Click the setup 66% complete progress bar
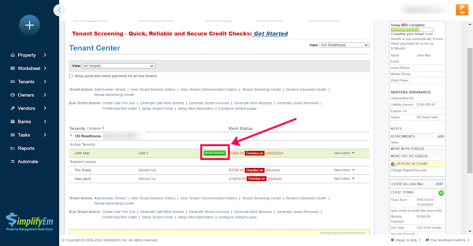473x246 pixels. pos(412,30)
